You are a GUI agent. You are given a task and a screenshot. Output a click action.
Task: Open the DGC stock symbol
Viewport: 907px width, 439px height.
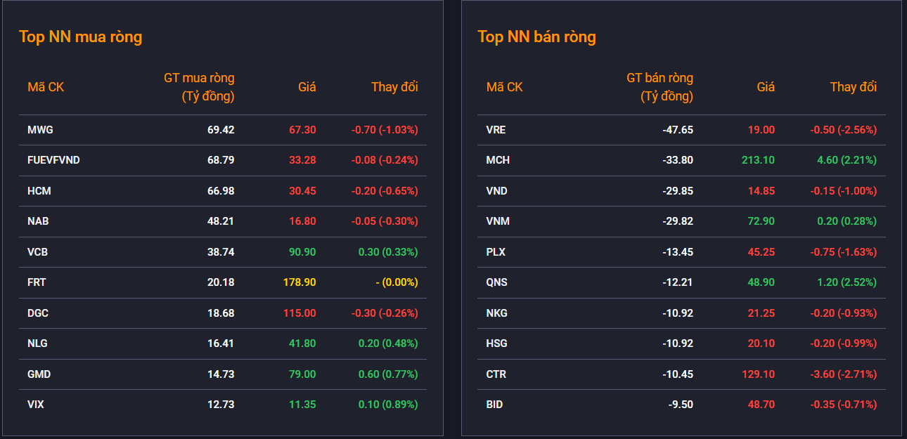click(38, 313)
